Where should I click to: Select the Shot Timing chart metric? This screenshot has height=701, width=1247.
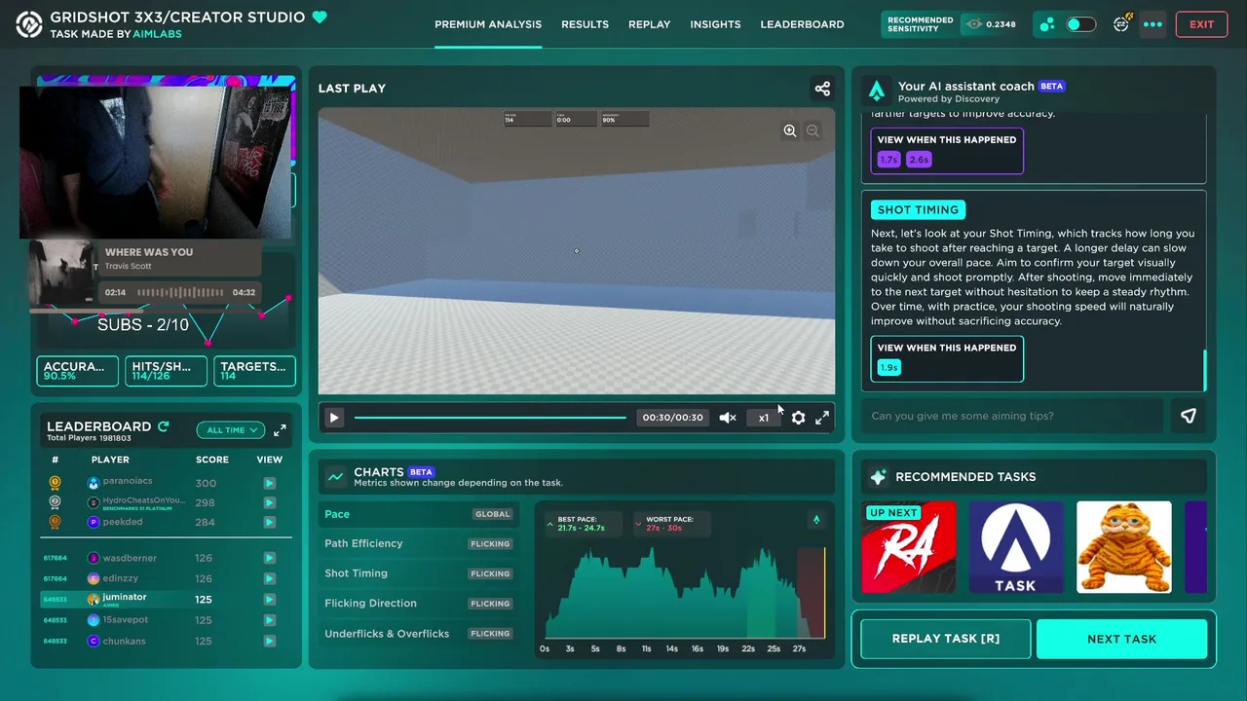419,573
